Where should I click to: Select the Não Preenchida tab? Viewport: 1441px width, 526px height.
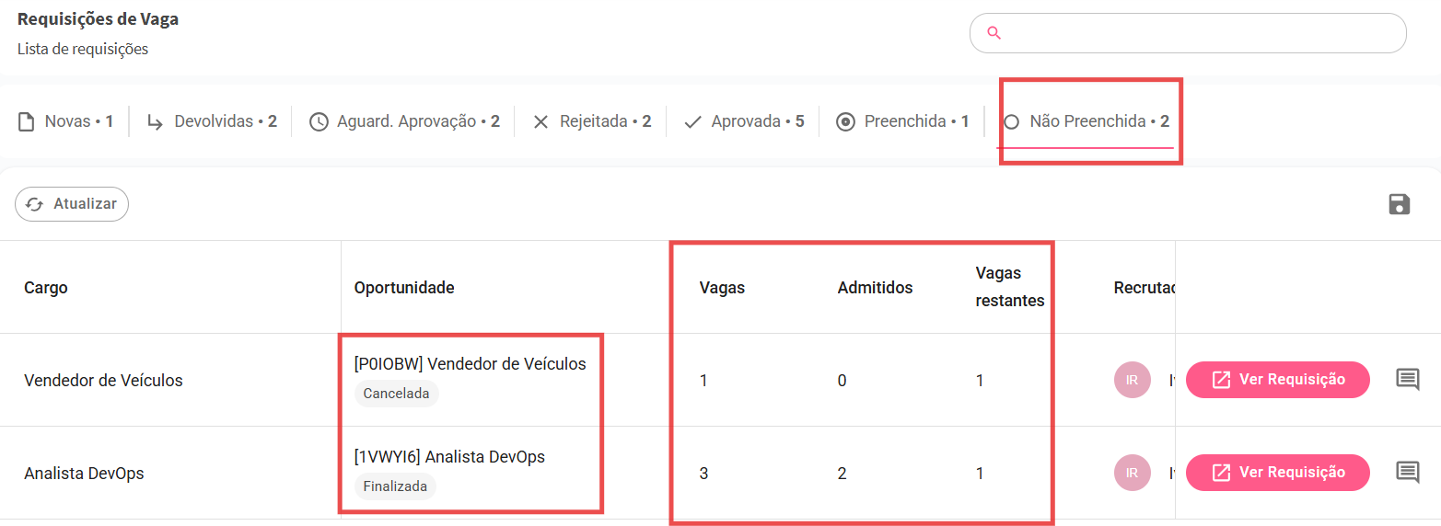pos(1087,121)
